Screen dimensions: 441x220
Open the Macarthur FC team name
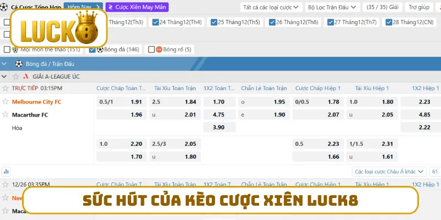[30, 115]
